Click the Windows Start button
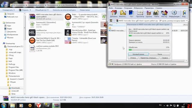Screen dimensions: 192x108 pyautogui.click(x=4, y=105)
